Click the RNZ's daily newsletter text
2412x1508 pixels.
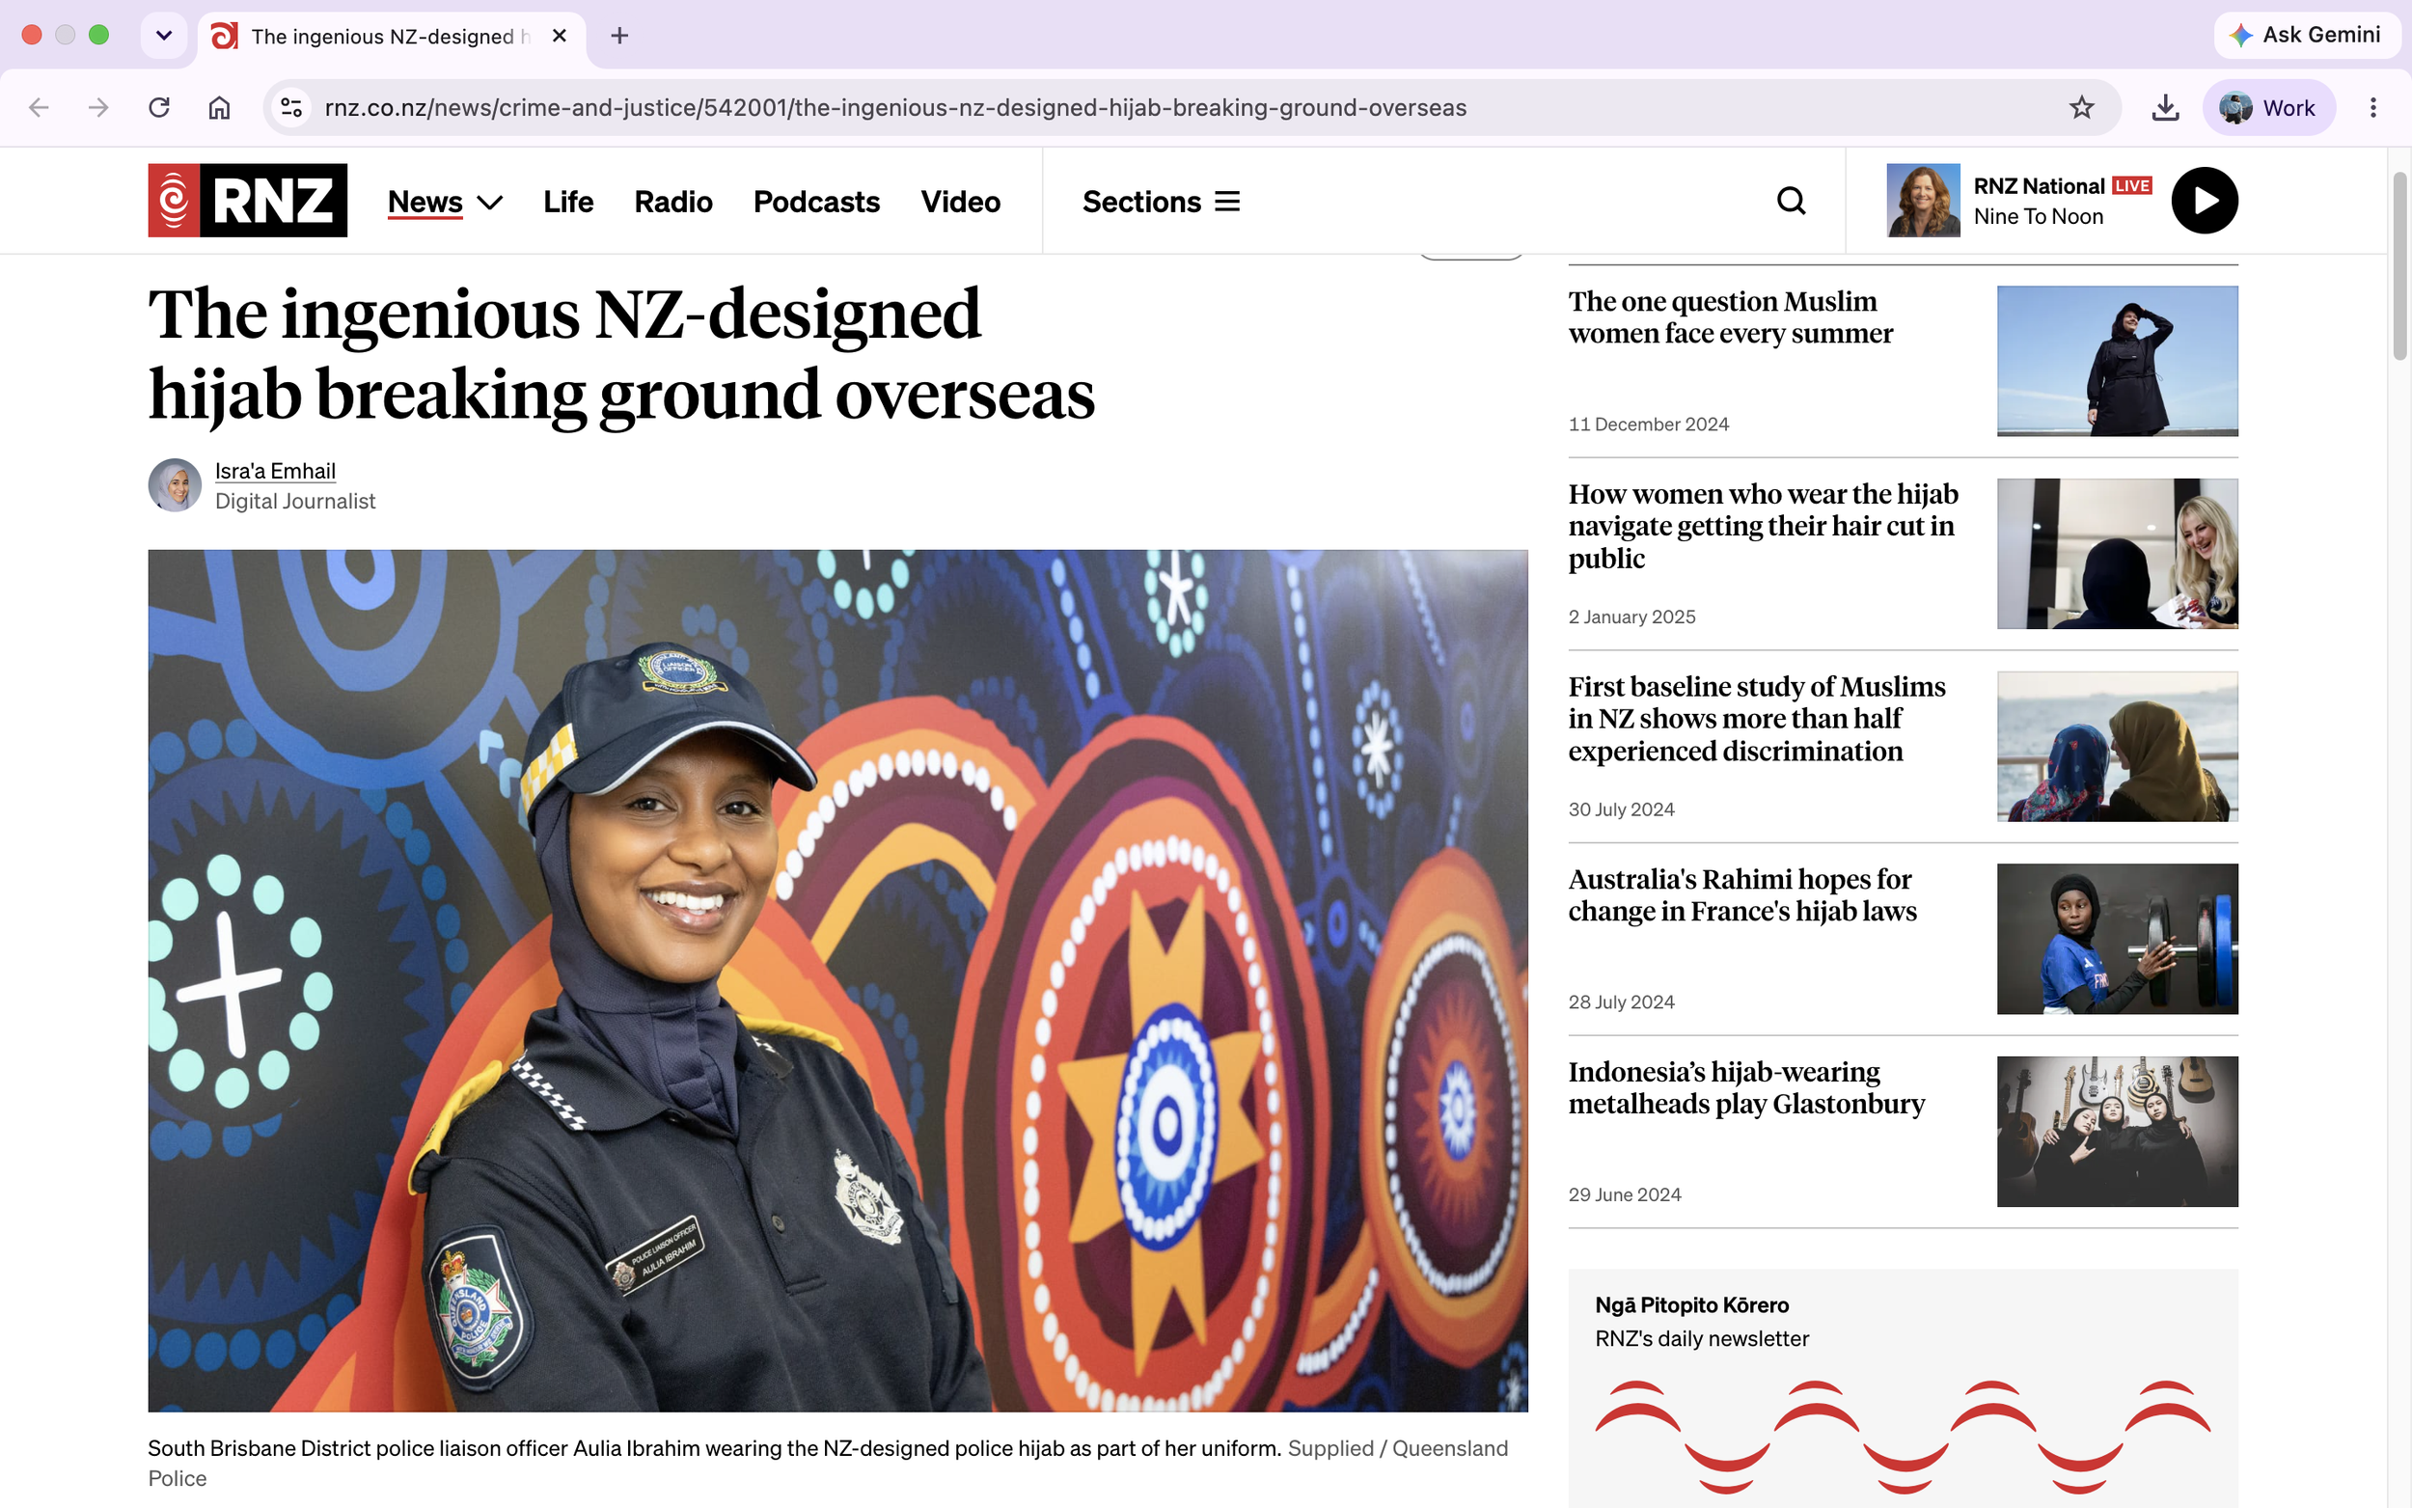click(x=1701, y=1338)
